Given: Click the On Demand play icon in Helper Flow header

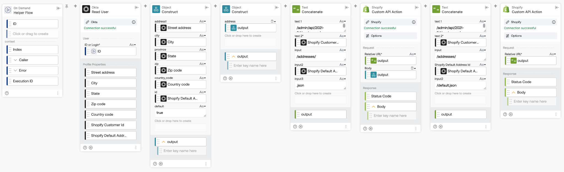Looking at the screenshot, I should coord(8,10).
